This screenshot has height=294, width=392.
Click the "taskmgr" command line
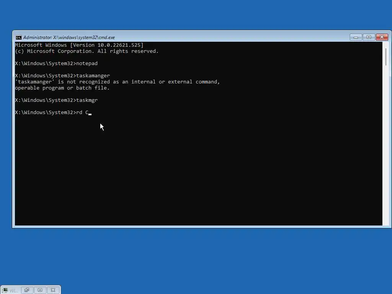click(56, 100)
